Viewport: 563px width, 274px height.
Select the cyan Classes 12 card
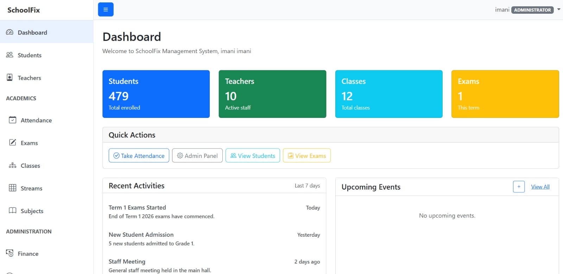(x=389, y=94)
